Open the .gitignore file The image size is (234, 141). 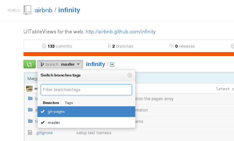[44, 133]
